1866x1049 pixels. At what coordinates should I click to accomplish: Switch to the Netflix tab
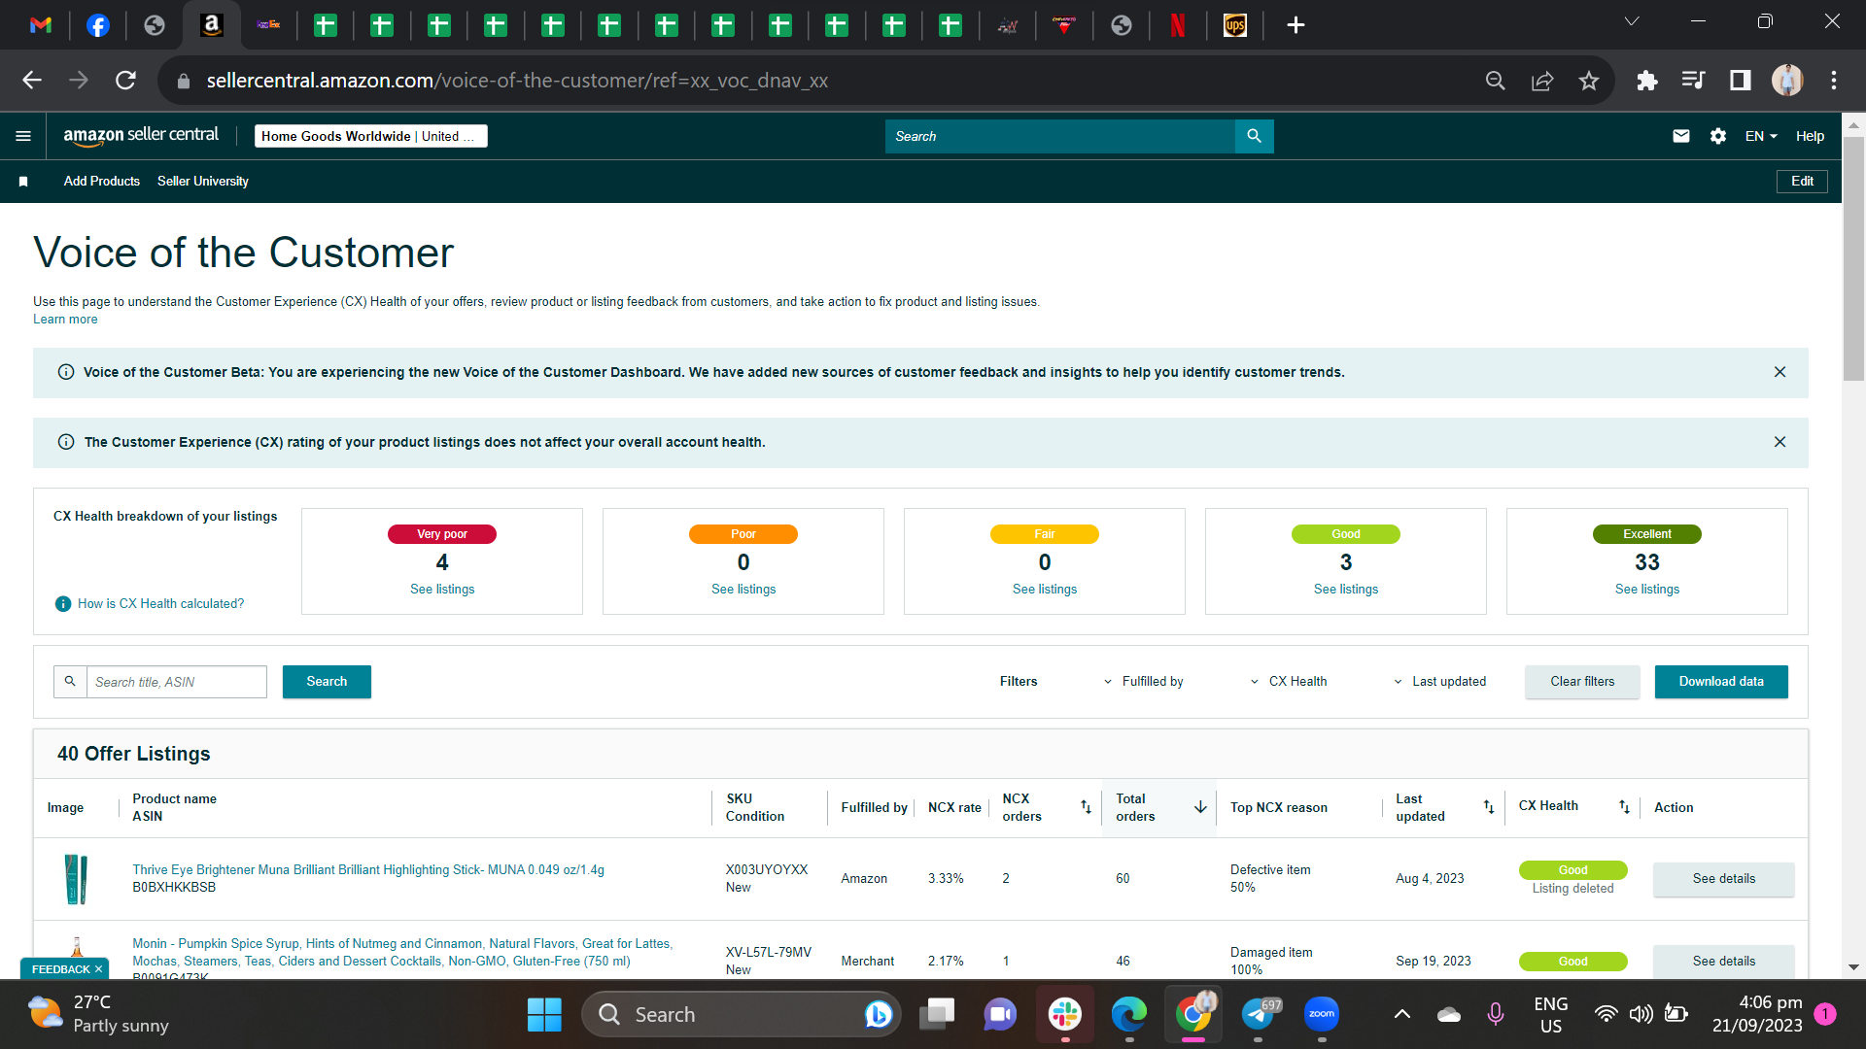click(x=1178, y=25)
